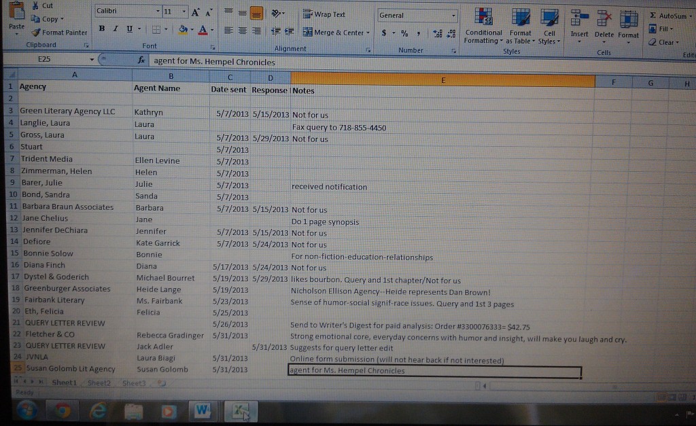Switch to the Sheet1 tab
Image resolution: width=696 pixels, height=426 pixels.
coord(65,382)
